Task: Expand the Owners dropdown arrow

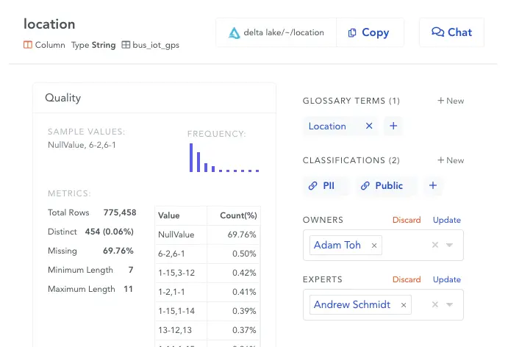Action: (449, 245)
